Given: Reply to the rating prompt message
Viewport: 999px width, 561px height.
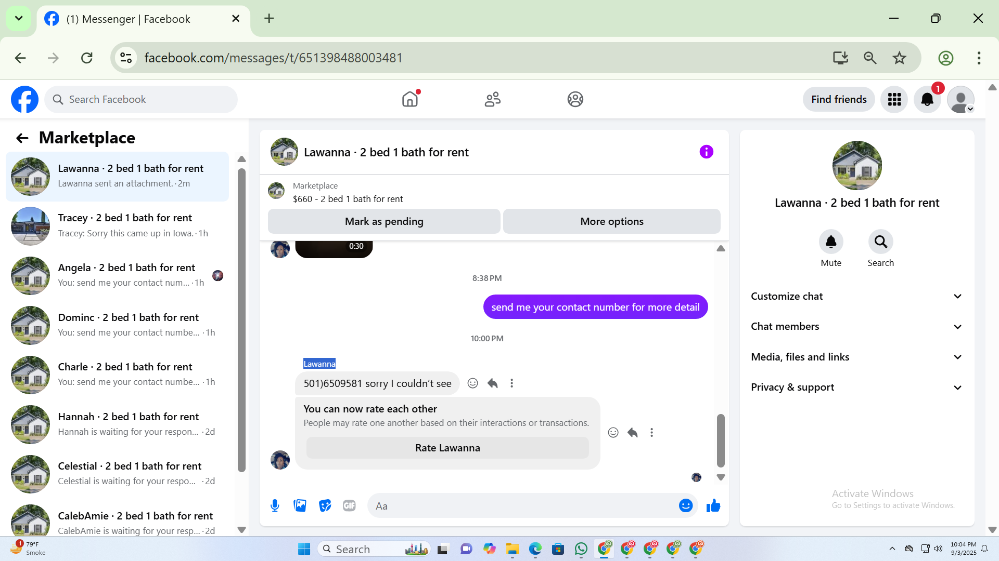Looking at the screenshot, I should [632, 433].
